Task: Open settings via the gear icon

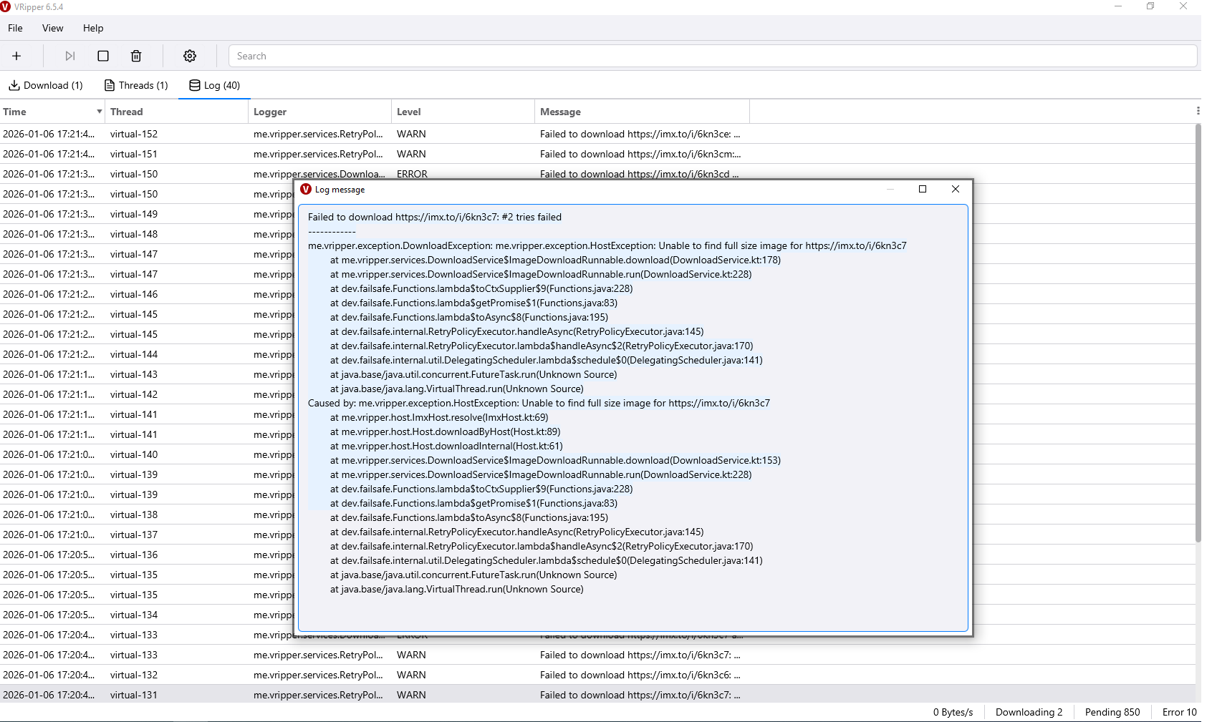Action: [190, 56]
